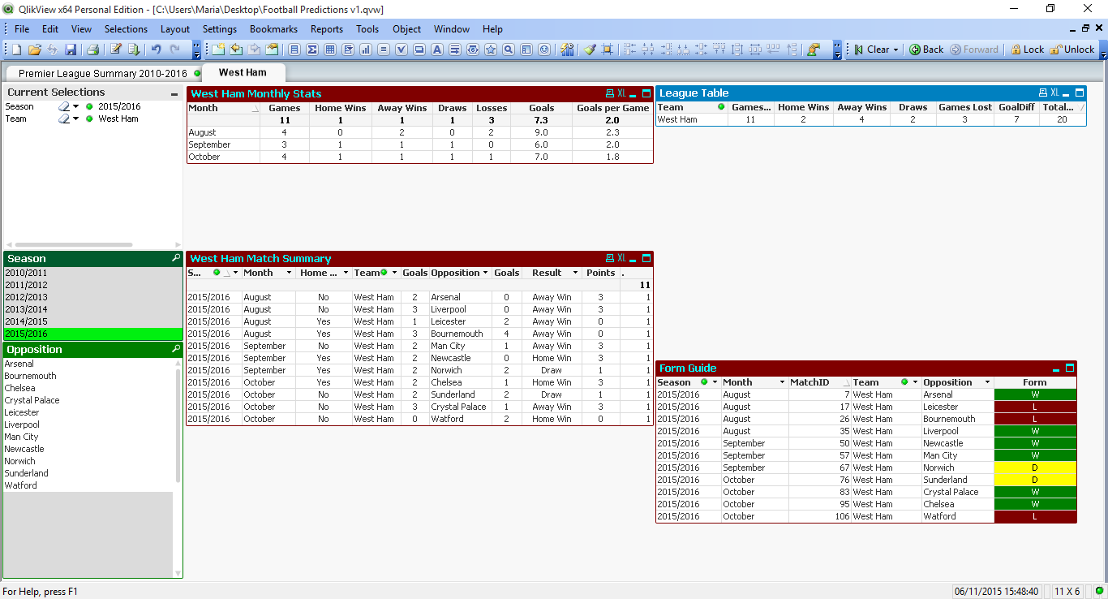This screenshot has width=1108, height=599.
Task: Click the Opposition list box search icon
Action: tap(176, 349)
